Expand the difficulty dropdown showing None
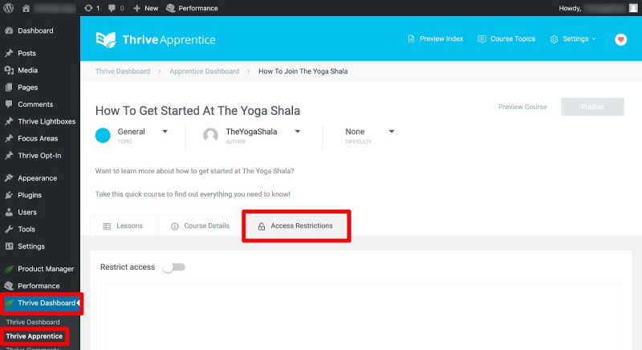The image size is (642, 350). tap(392, 132)
